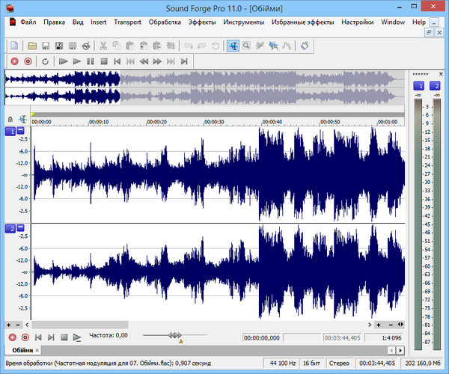Open the Обработка menu
The width and height of the screenshot is (449, 374).
pyautogui.click(x=165, y=22)
